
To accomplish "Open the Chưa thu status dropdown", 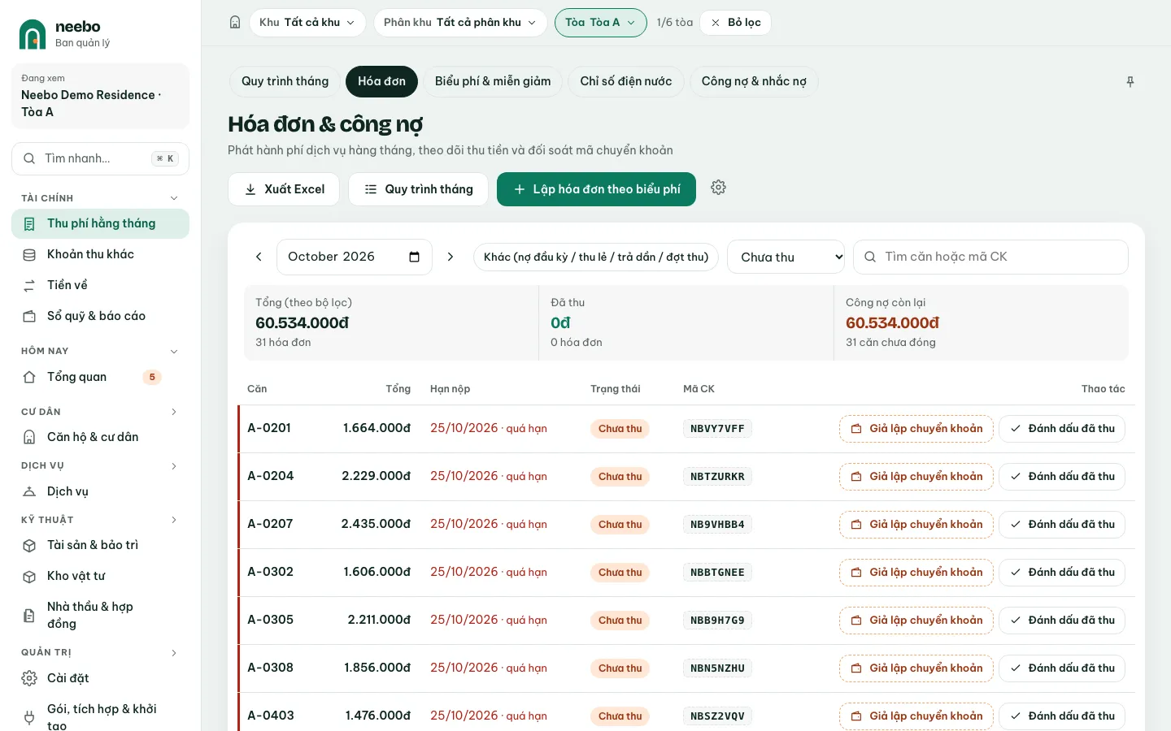I will tap(786, 257).
